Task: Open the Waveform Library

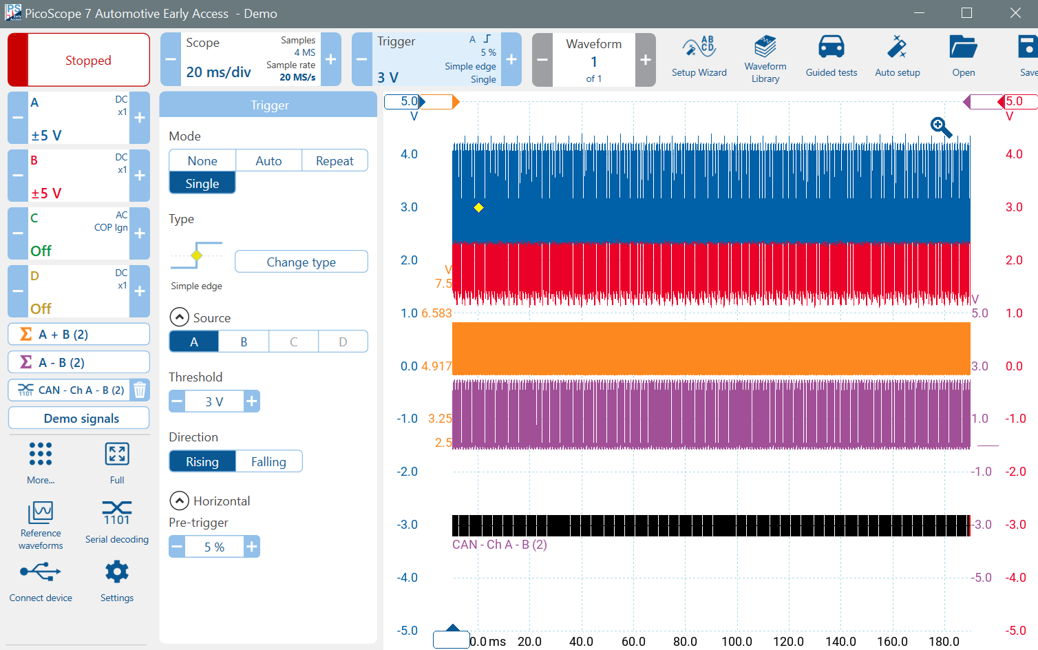Action: [x=765, y=59]
